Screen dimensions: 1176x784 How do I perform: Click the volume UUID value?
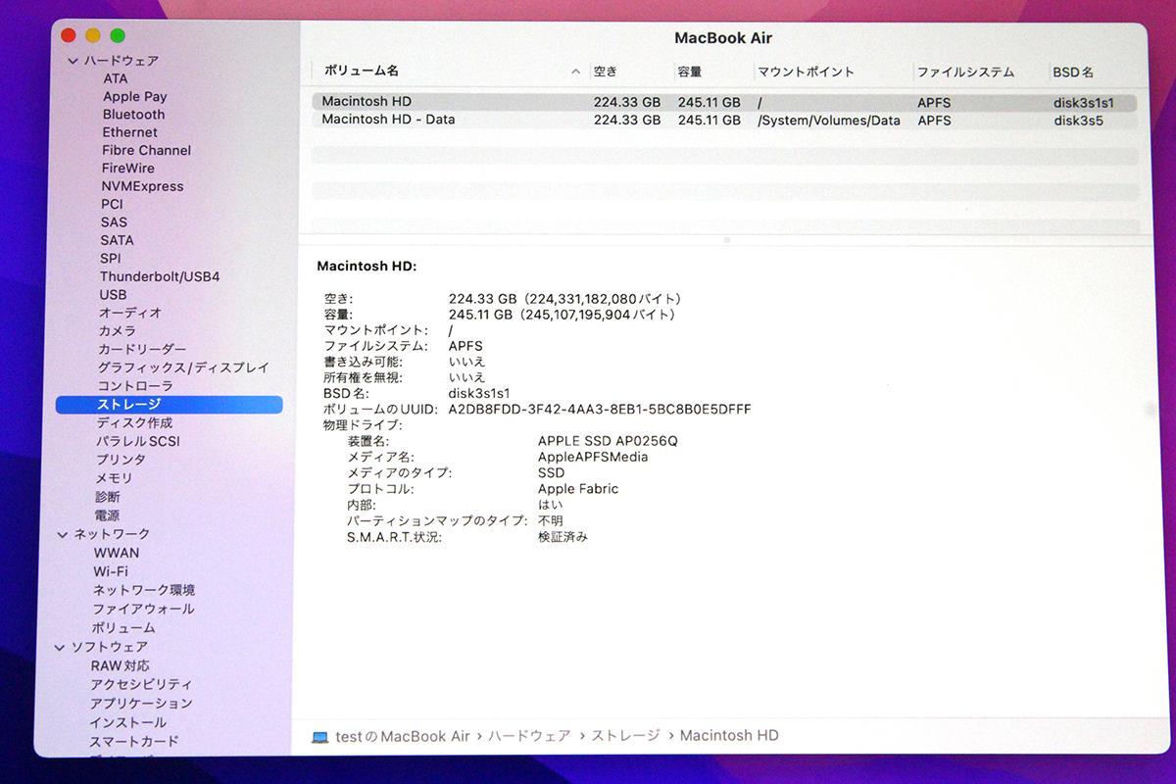(600, 409)
